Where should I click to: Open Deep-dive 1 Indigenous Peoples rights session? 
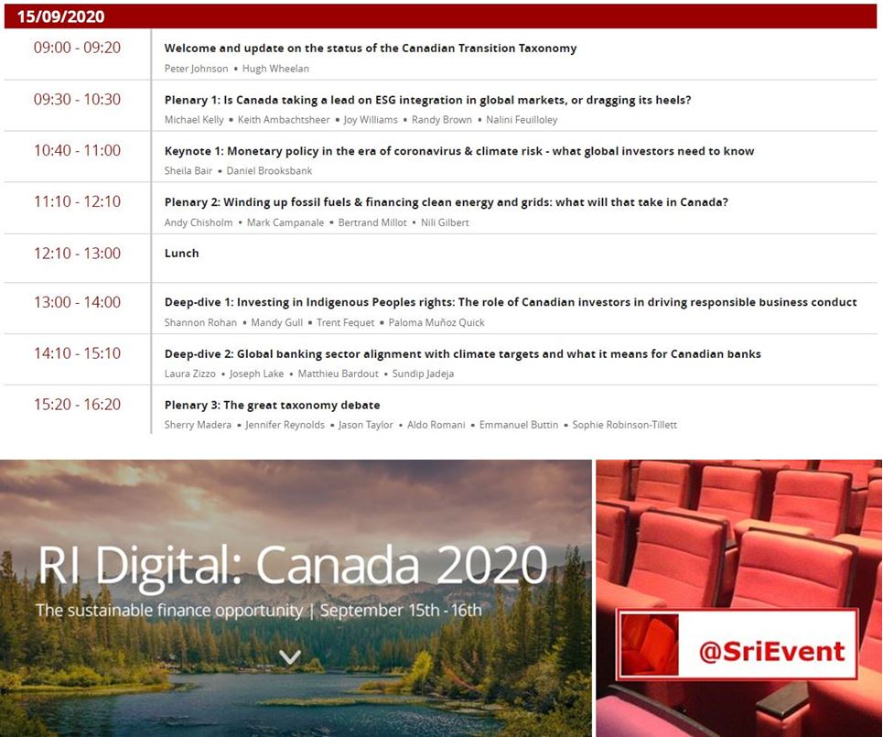pos(511,302)
